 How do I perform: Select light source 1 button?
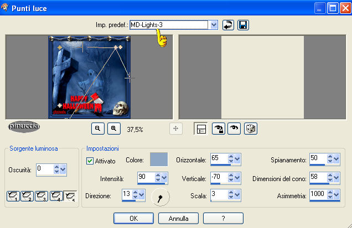13,196
